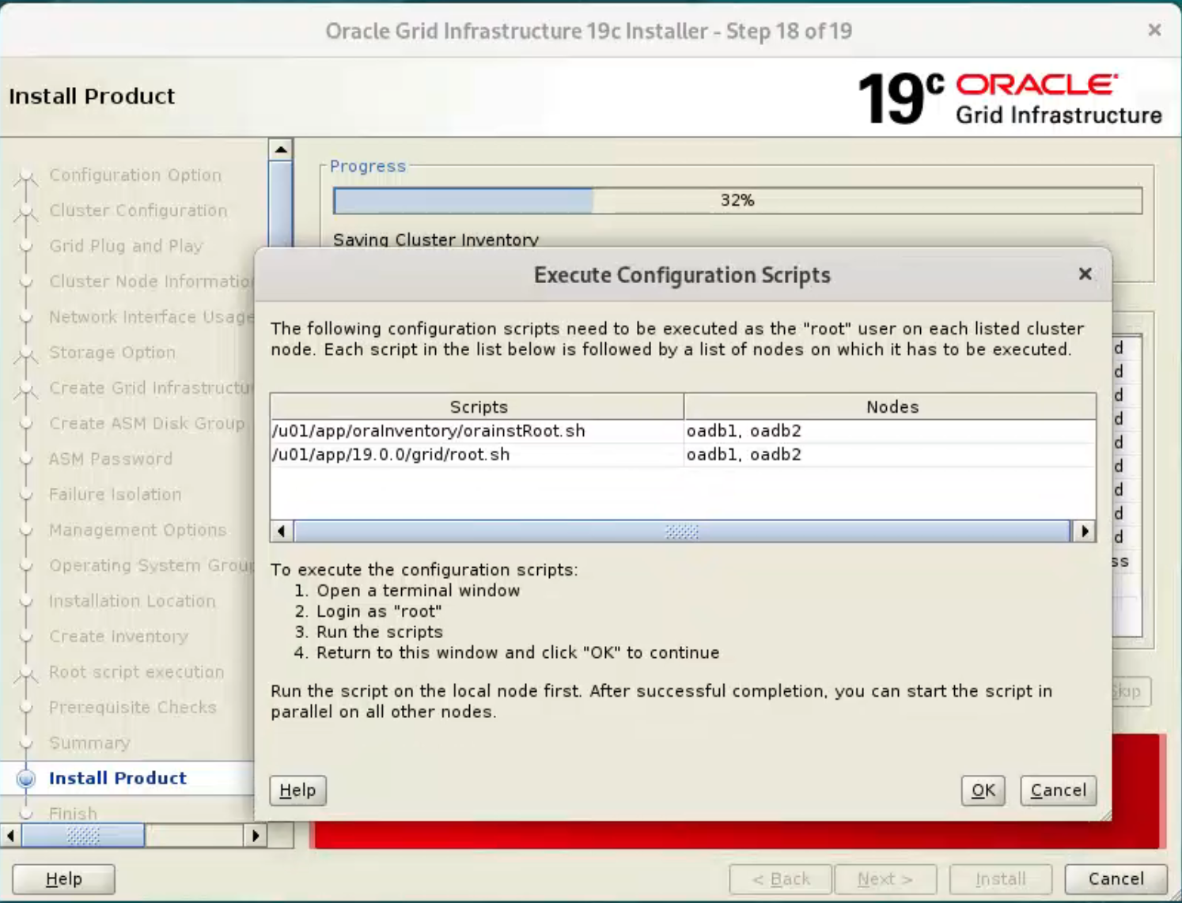Open Help in the configuration scripts dialog

[297, 790]
